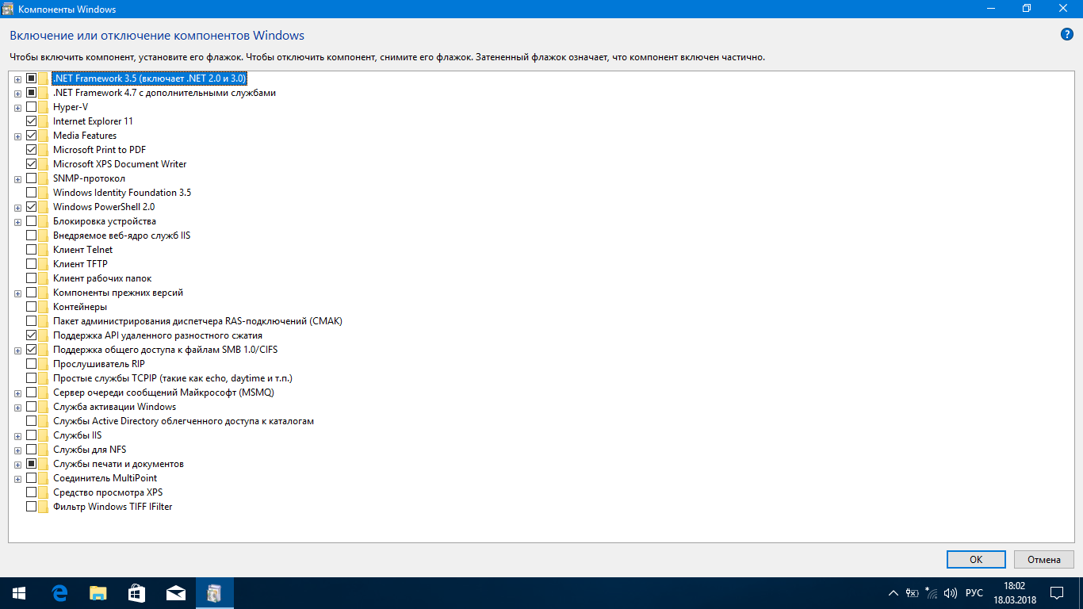
Task: Click folder icon beside Microsoft Print to PDF
Action: (43, 150)
